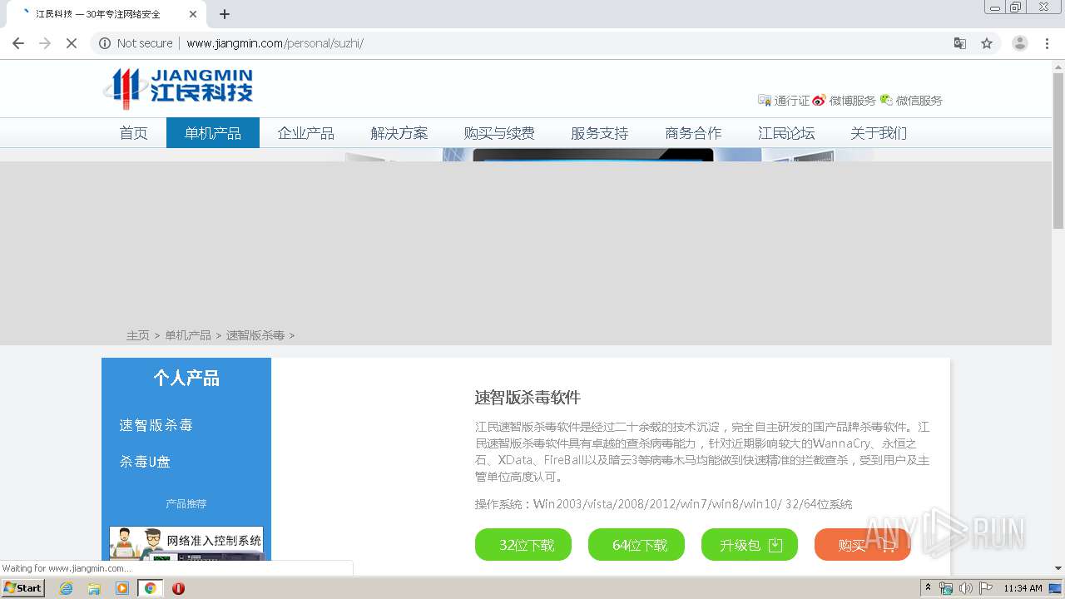Click the browser forward arrow
The height and width of the screenshot is (599, 1065).
pyautogui.click(x=45, y=43)
